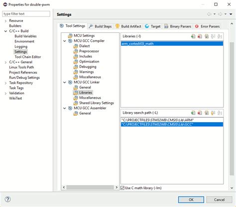Open the help question mark icon
The image size is (236, 207).
[7, 199]
